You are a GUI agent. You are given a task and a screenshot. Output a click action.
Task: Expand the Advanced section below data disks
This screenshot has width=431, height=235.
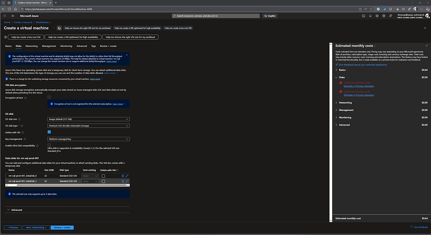[67, 210]
